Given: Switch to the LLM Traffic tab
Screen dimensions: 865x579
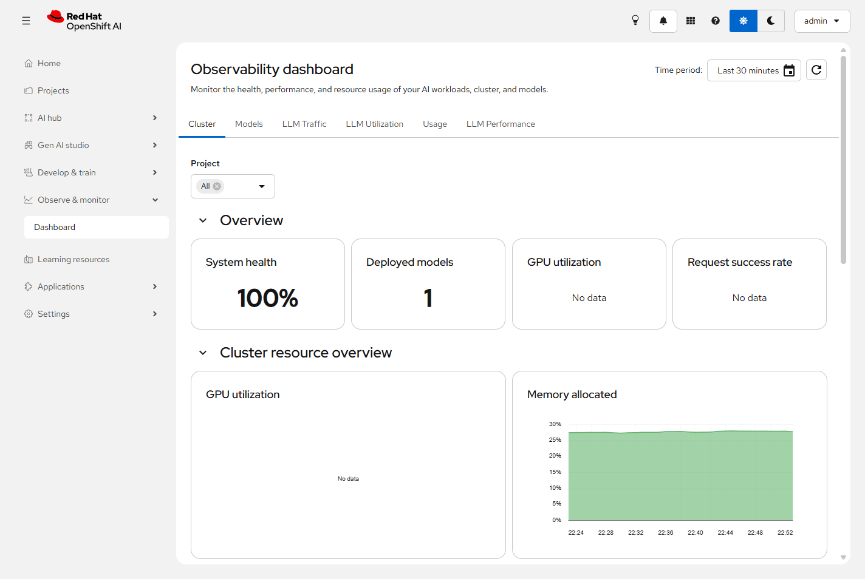Looking at the screenshot, I should pyautogui.click(x=304, y=124).
